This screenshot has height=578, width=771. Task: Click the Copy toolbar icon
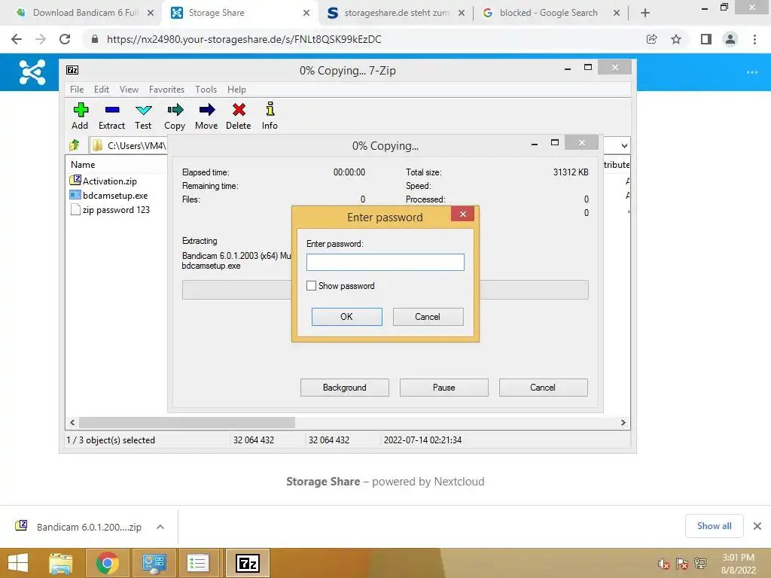[x=175, y=110]
